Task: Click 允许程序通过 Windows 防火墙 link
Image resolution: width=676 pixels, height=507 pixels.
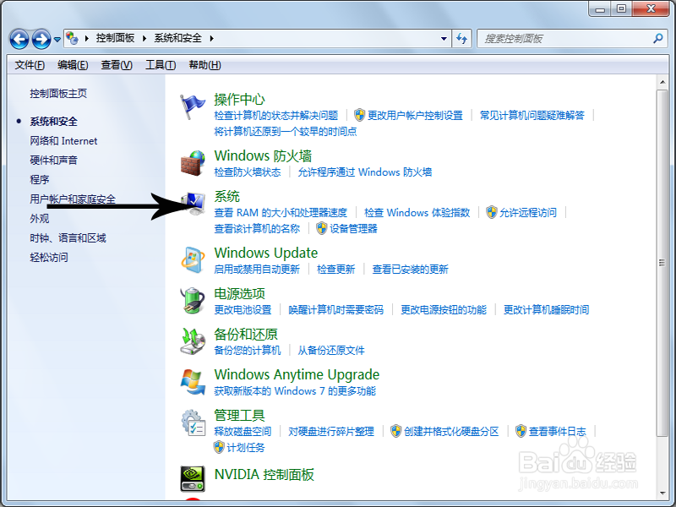Action: pos(365,172)
